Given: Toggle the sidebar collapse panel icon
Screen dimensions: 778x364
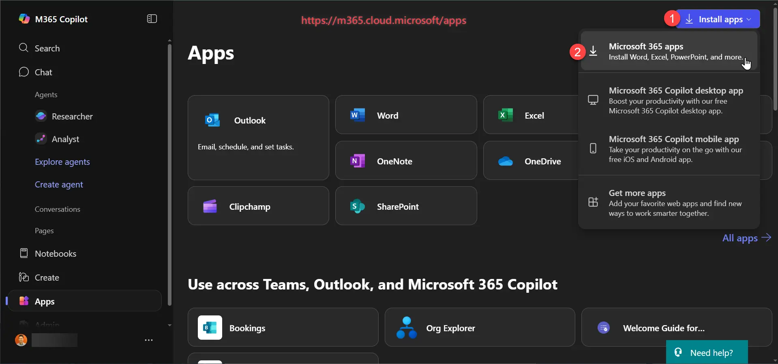Looking at the screenshot, I should click(152, 19).
